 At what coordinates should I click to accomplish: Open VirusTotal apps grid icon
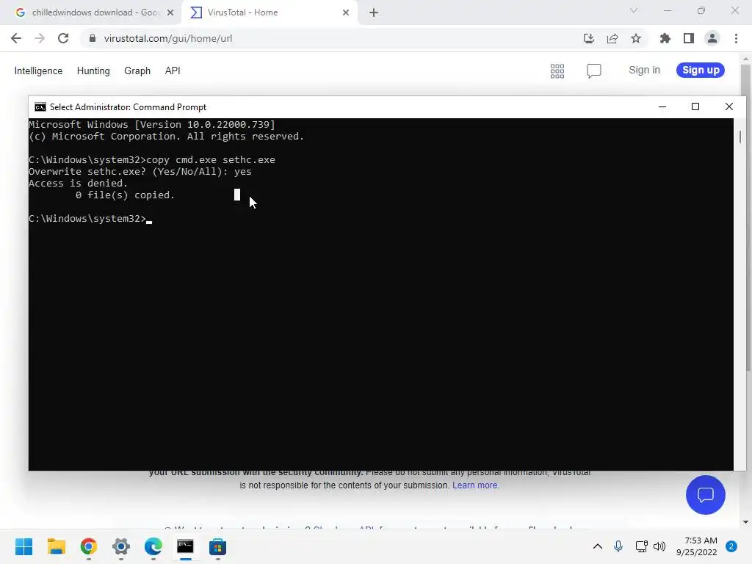pos(557,71)
